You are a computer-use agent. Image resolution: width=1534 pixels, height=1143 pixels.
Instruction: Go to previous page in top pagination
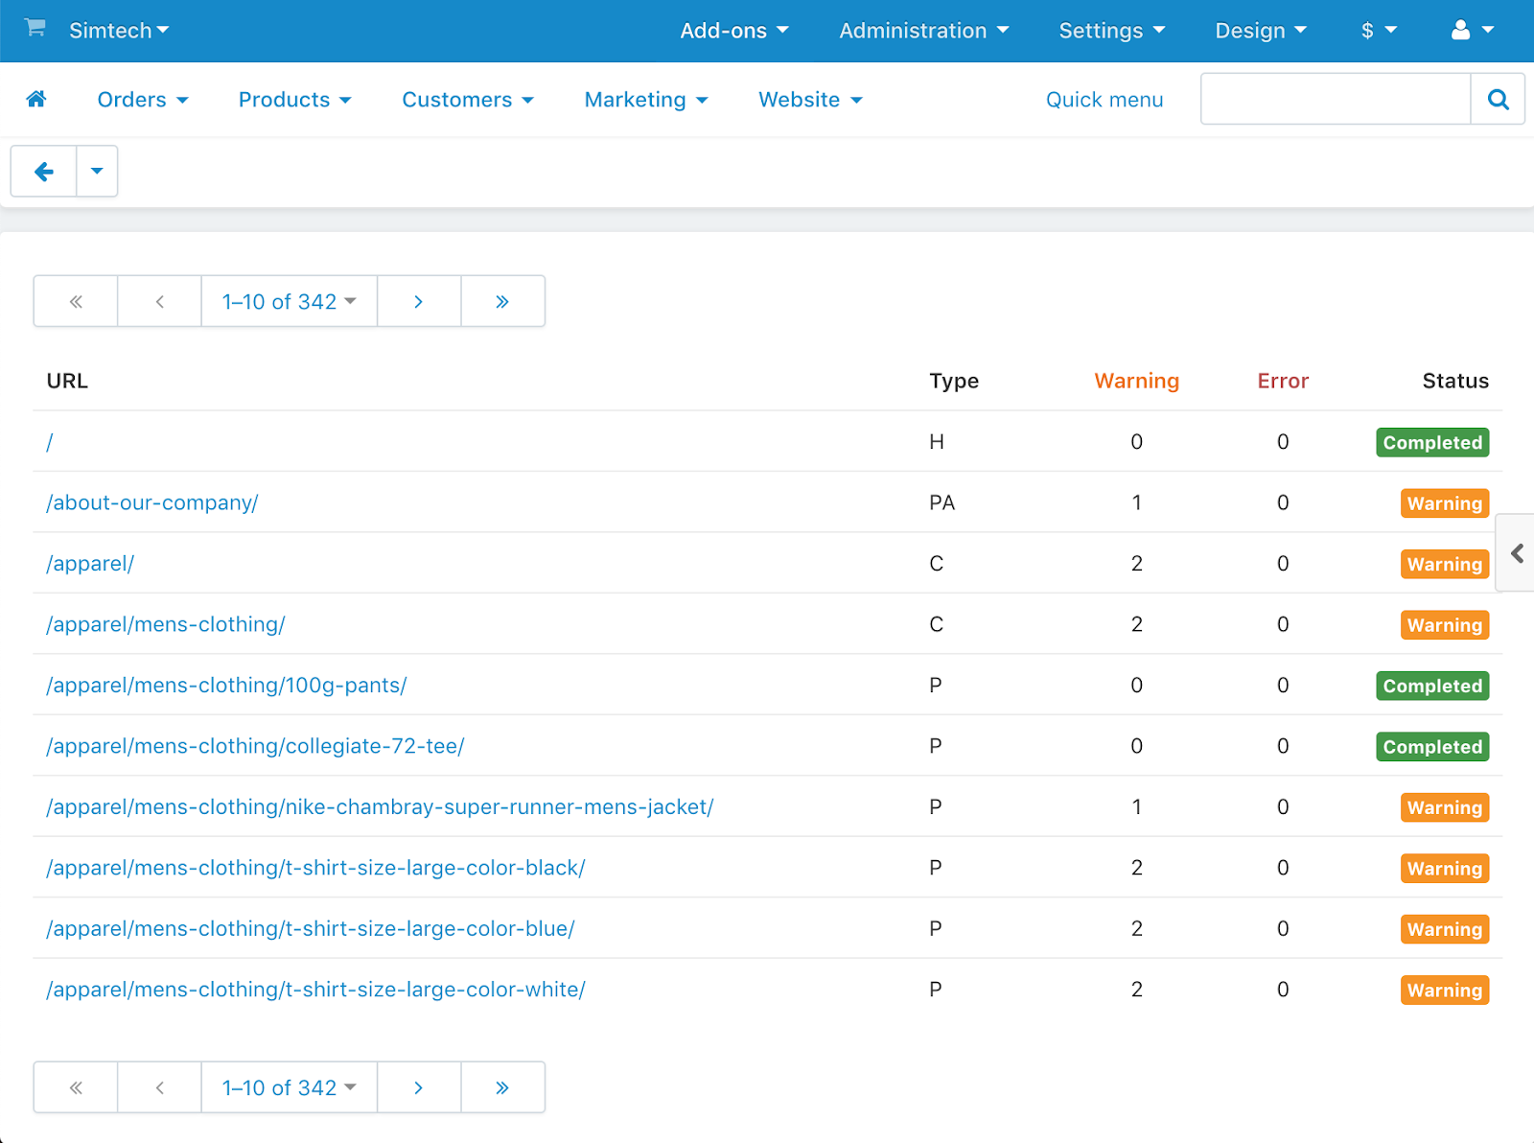coord(159,302)
